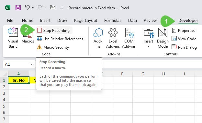Select column G header
The width and height of the screenshot is (202, 123).
tap(143, 74)
